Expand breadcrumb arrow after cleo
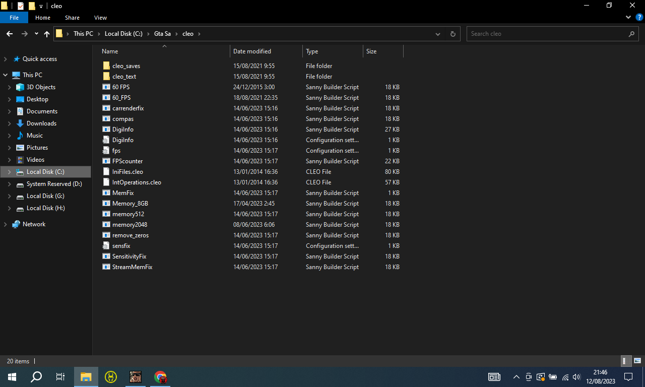Screen dimensions: 645x387 coord(199,34)
